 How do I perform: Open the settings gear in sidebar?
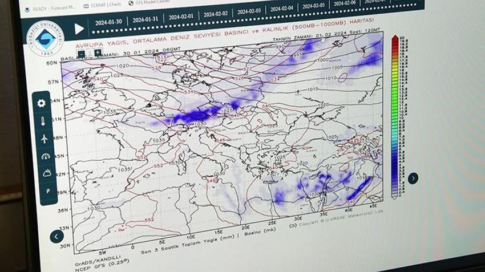point(41,103)
